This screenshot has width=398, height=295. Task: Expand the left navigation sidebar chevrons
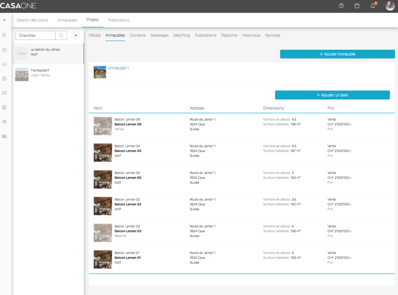click(x=4, y=20)
